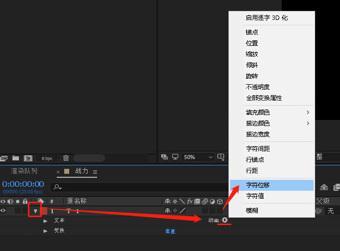Click the shy switch column header icon
The height and width of the screenshot is (251, 340).
click(x=167, y=201)
